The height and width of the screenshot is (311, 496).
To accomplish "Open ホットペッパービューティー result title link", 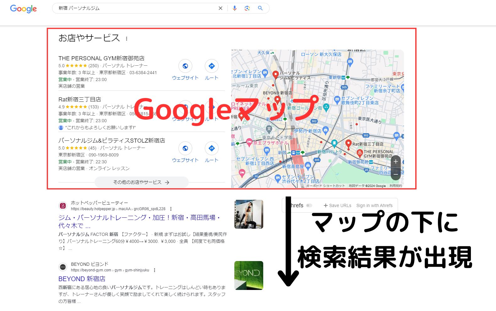I will click(139, 221).
